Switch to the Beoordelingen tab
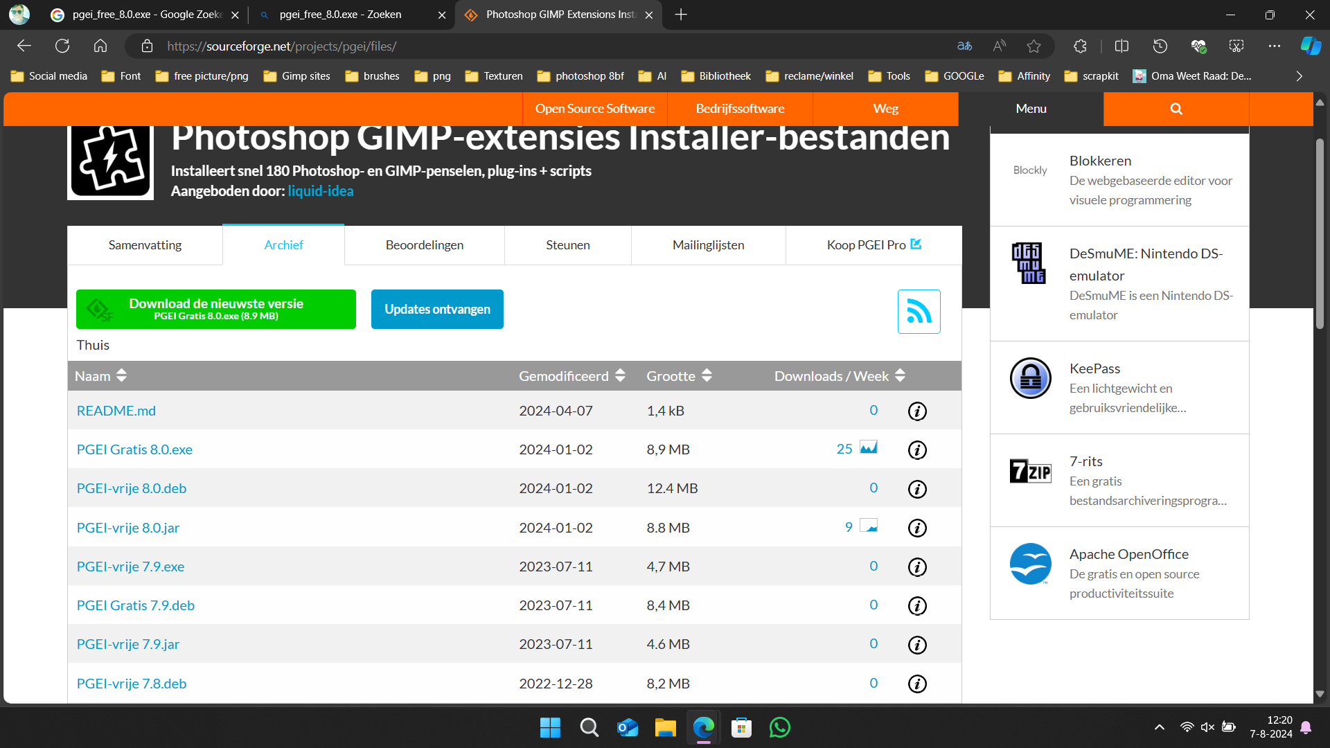This screenshot has width=1330, height=748. [425, 245]
